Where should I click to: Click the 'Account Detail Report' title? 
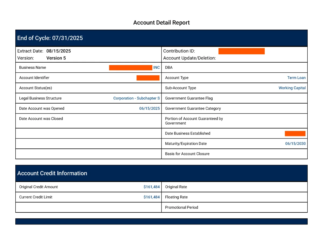(161, 23)
